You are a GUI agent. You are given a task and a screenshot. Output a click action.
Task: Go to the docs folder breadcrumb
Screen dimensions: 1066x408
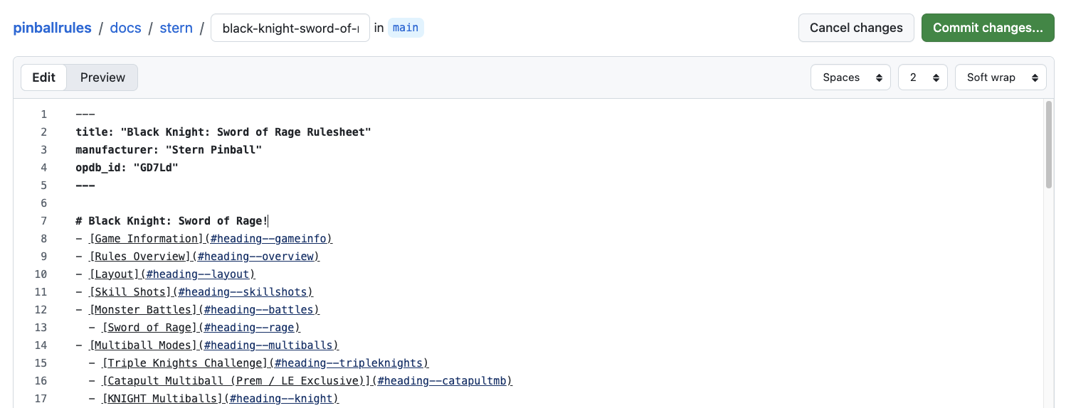pos(125,28)
